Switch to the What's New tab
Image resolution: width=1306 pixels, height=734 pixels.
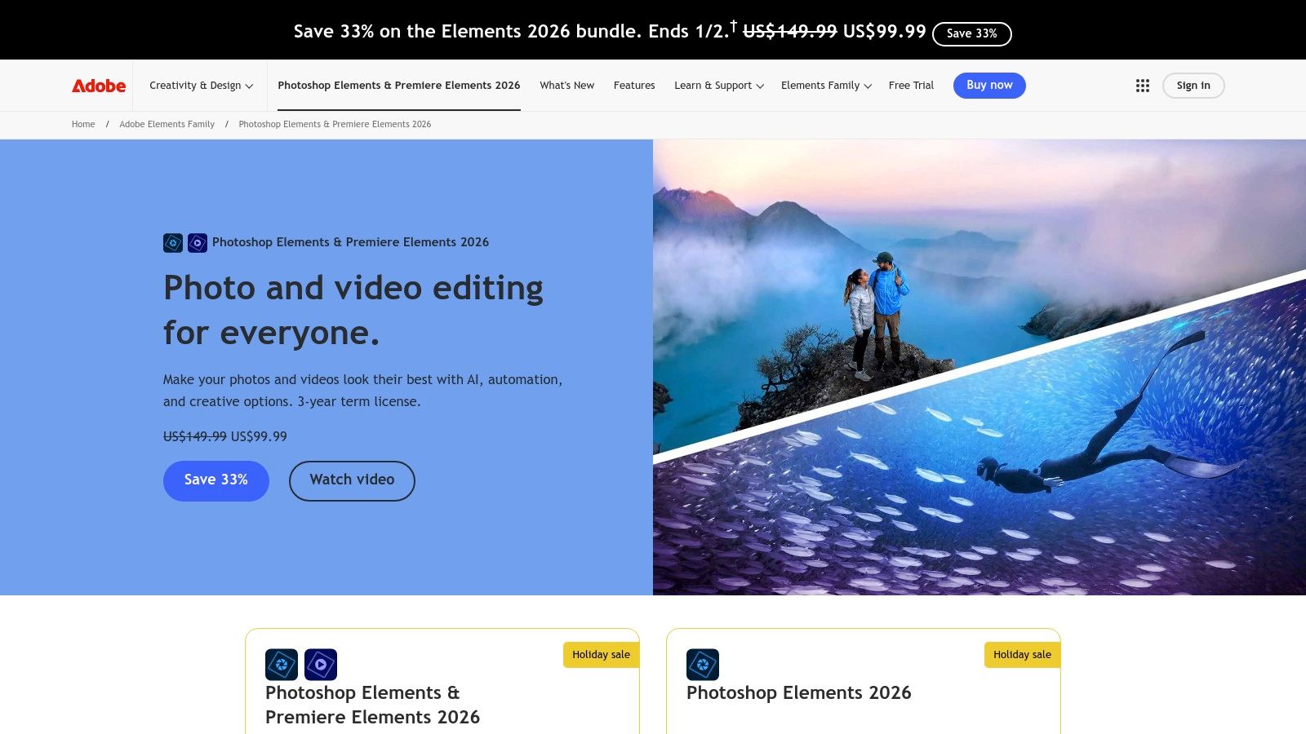click(566, 85)
